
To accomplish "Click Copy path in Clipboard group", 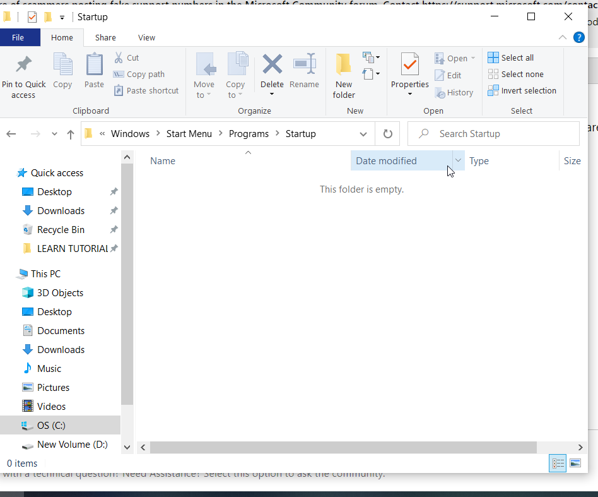I will tap(139, 74).
